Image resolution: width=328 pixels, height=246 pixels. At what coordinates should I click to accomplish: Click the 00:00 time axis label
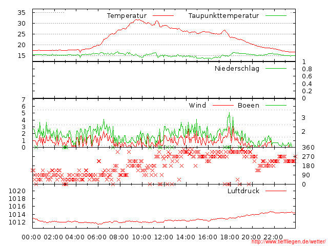[x=31, y=237]
